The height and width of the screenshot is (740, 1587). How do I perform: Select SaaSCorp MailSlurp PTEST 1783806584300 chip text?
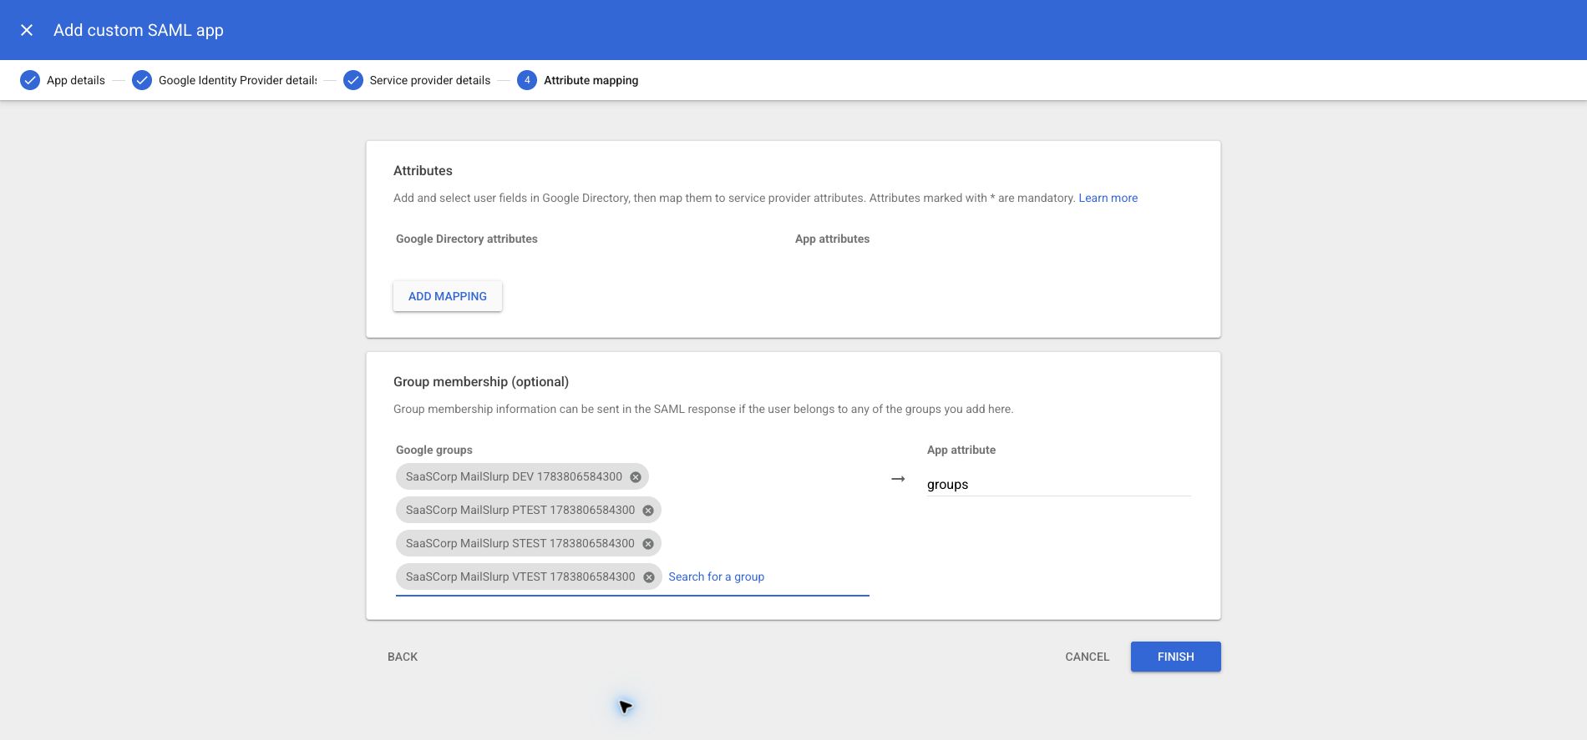tap(520, 510)
